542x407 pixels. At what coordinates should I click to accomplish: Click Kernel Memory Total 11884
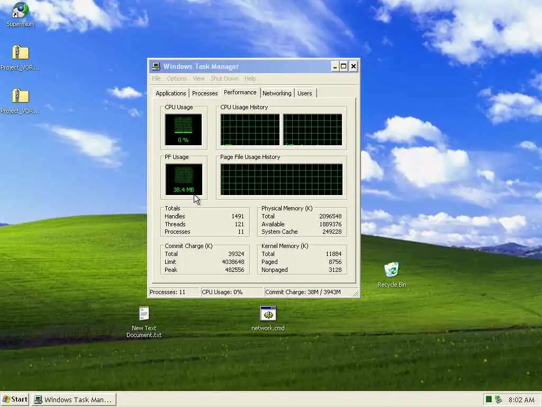pyautogui.click(x=333, y=254)
